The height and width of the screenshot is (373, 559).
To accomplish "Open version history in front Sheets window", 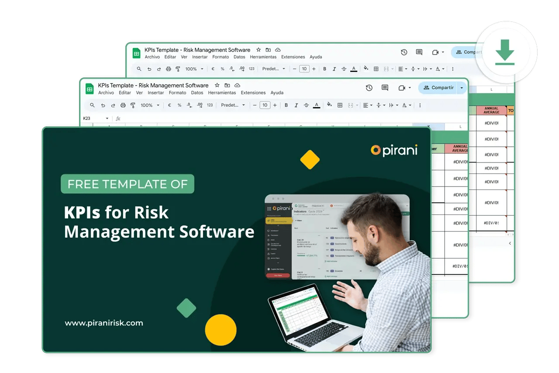I will (369, 88).
